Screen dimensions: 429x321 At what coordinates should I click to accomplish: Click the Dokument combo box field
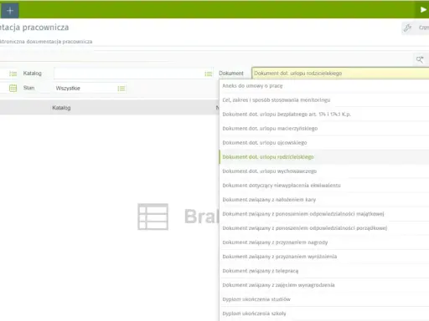[340, 74]
